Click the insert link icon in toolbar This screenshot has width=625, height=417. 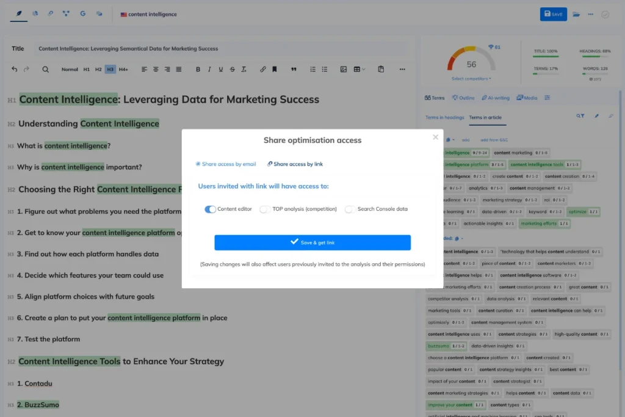pos(263,70)
